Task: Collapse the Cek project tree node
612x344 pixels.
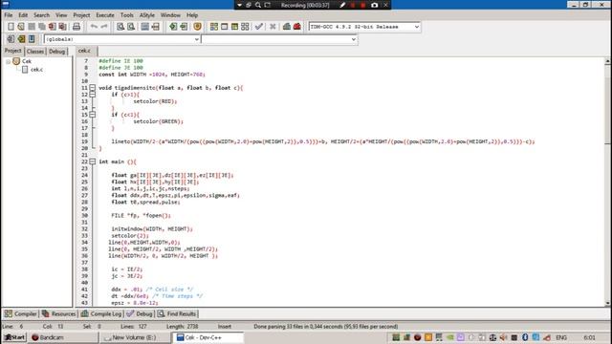Action: point(9,61)
